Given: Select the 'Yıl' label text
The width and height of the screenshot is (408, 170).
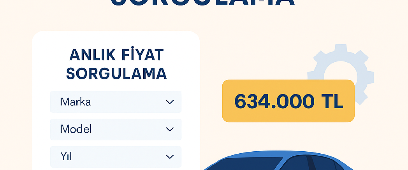Looking at the screenshot, I should pos(66,156).
